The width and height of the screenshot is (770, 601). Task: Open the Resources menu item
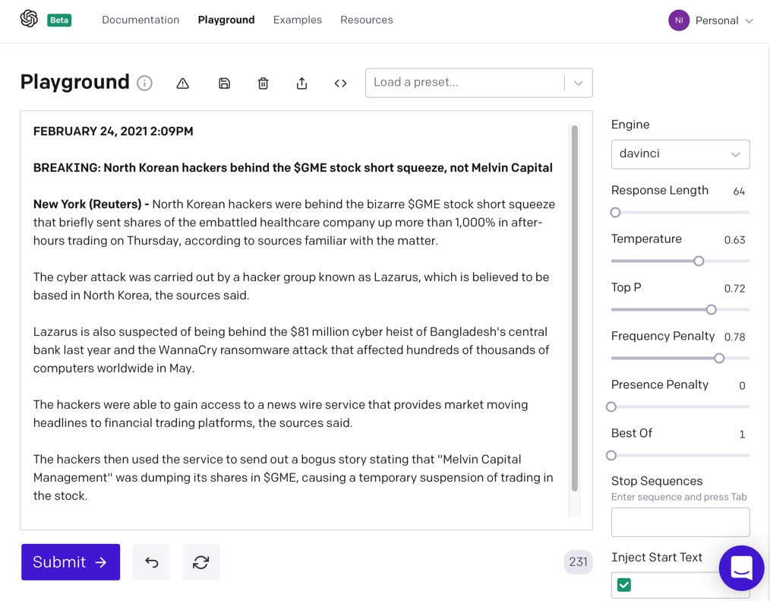(367, 20)
